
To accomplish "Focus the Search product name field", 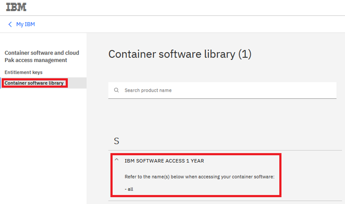I will [x=222, y=90].
